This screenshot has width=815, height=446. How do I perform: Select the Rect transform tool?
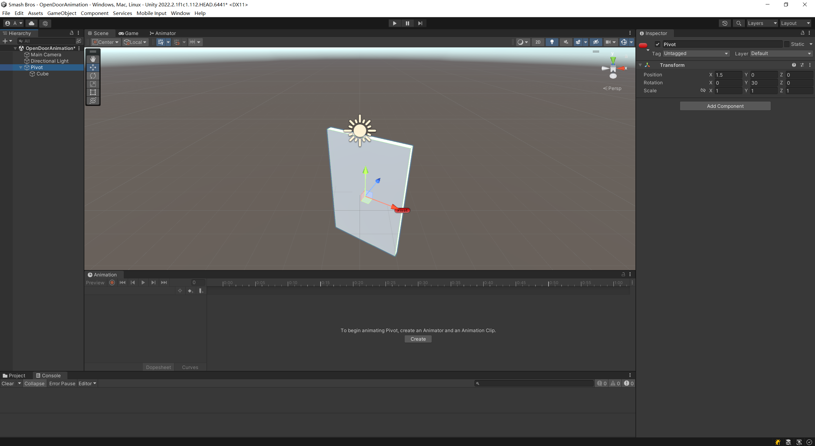pyautogui.click(x=93, y=92)
